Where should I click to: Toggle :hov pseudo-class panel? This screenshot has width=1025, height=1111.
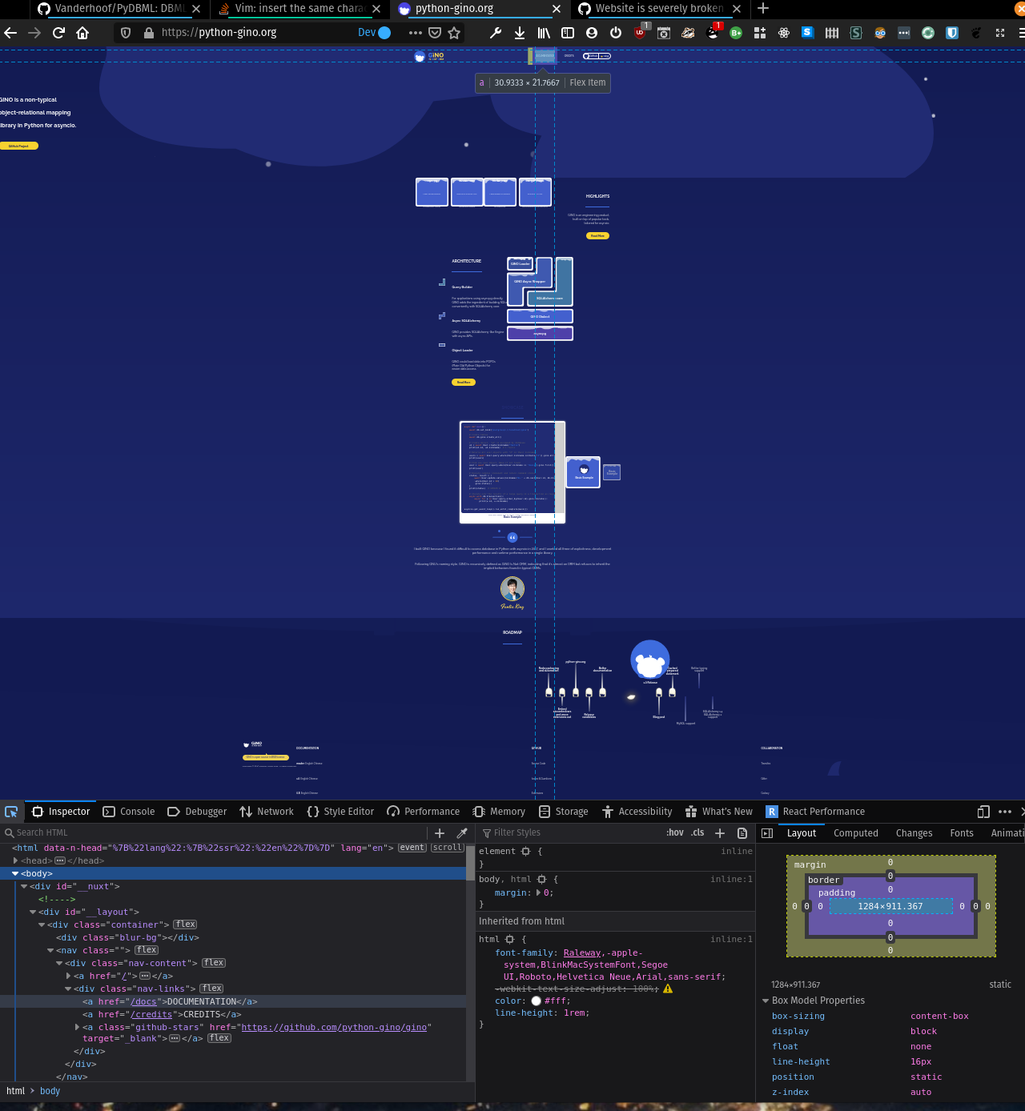(675, 832)
